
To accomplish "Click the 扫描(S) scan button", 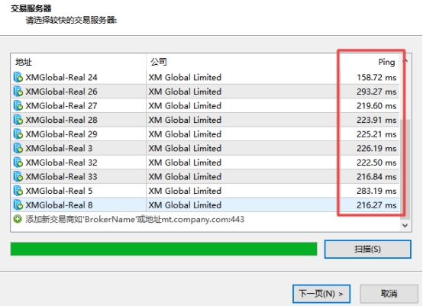I will (x=368, y=249).
